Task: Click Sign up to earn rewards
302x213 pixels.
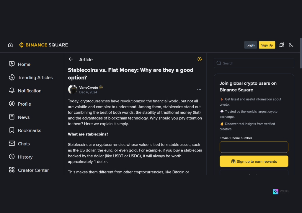Action: [x=254, y=162]
